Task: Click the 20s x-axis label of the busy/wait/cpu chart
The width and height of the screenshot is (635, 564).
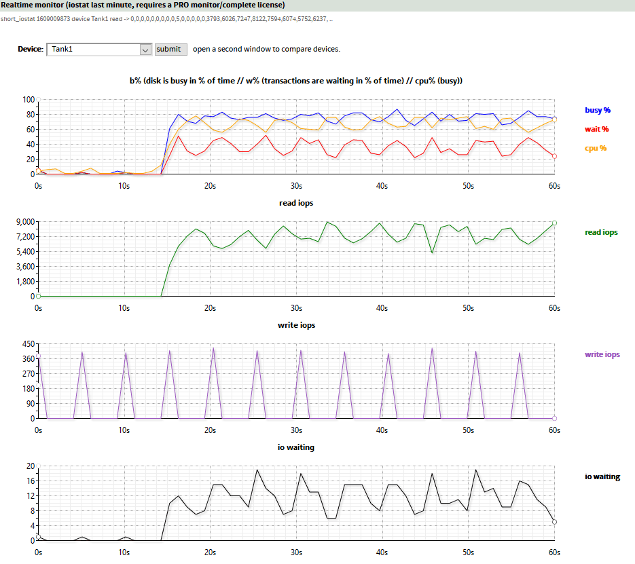Action: tap(210, 186)
